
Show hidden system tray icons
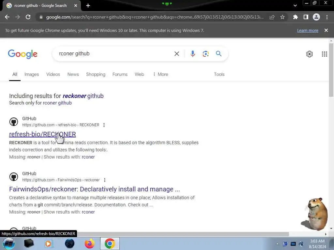pyautogui.click(x=277, y=244)
